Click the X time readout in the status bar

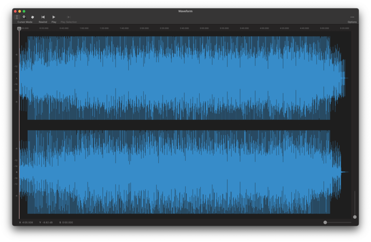[26, 222]
